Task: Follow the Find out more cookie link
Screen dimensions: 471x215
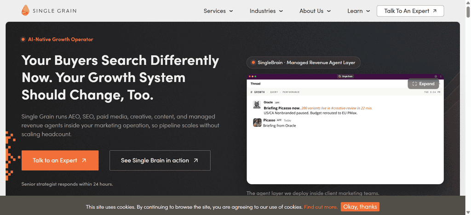Action: point(321,207)
